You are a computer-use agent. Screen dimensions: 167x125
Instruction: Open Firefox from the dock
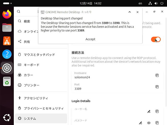tap(7, 14)
